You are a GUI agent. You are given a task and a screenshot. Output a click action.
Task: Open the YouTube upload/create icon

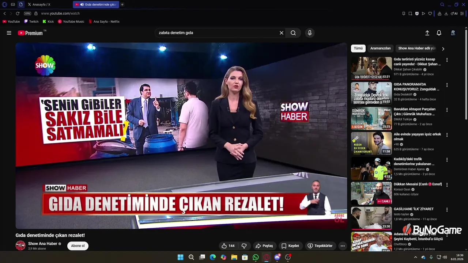(427, 33)
